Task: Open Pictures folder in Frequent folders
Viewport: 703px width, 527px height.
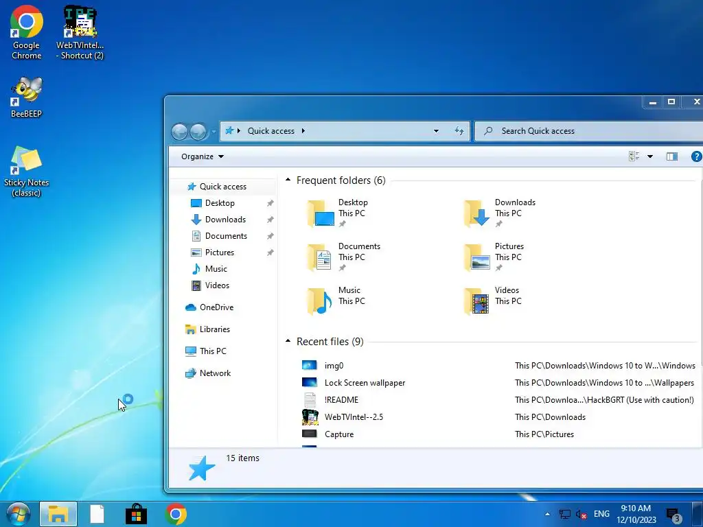Action: coord(493,257)
